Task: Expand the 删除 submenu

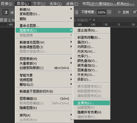Action: tap(44, 19)
